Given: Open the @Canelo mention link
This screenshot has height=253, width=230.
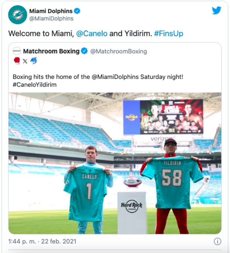Looking at the screenshot, I should [x=92, y=33].
